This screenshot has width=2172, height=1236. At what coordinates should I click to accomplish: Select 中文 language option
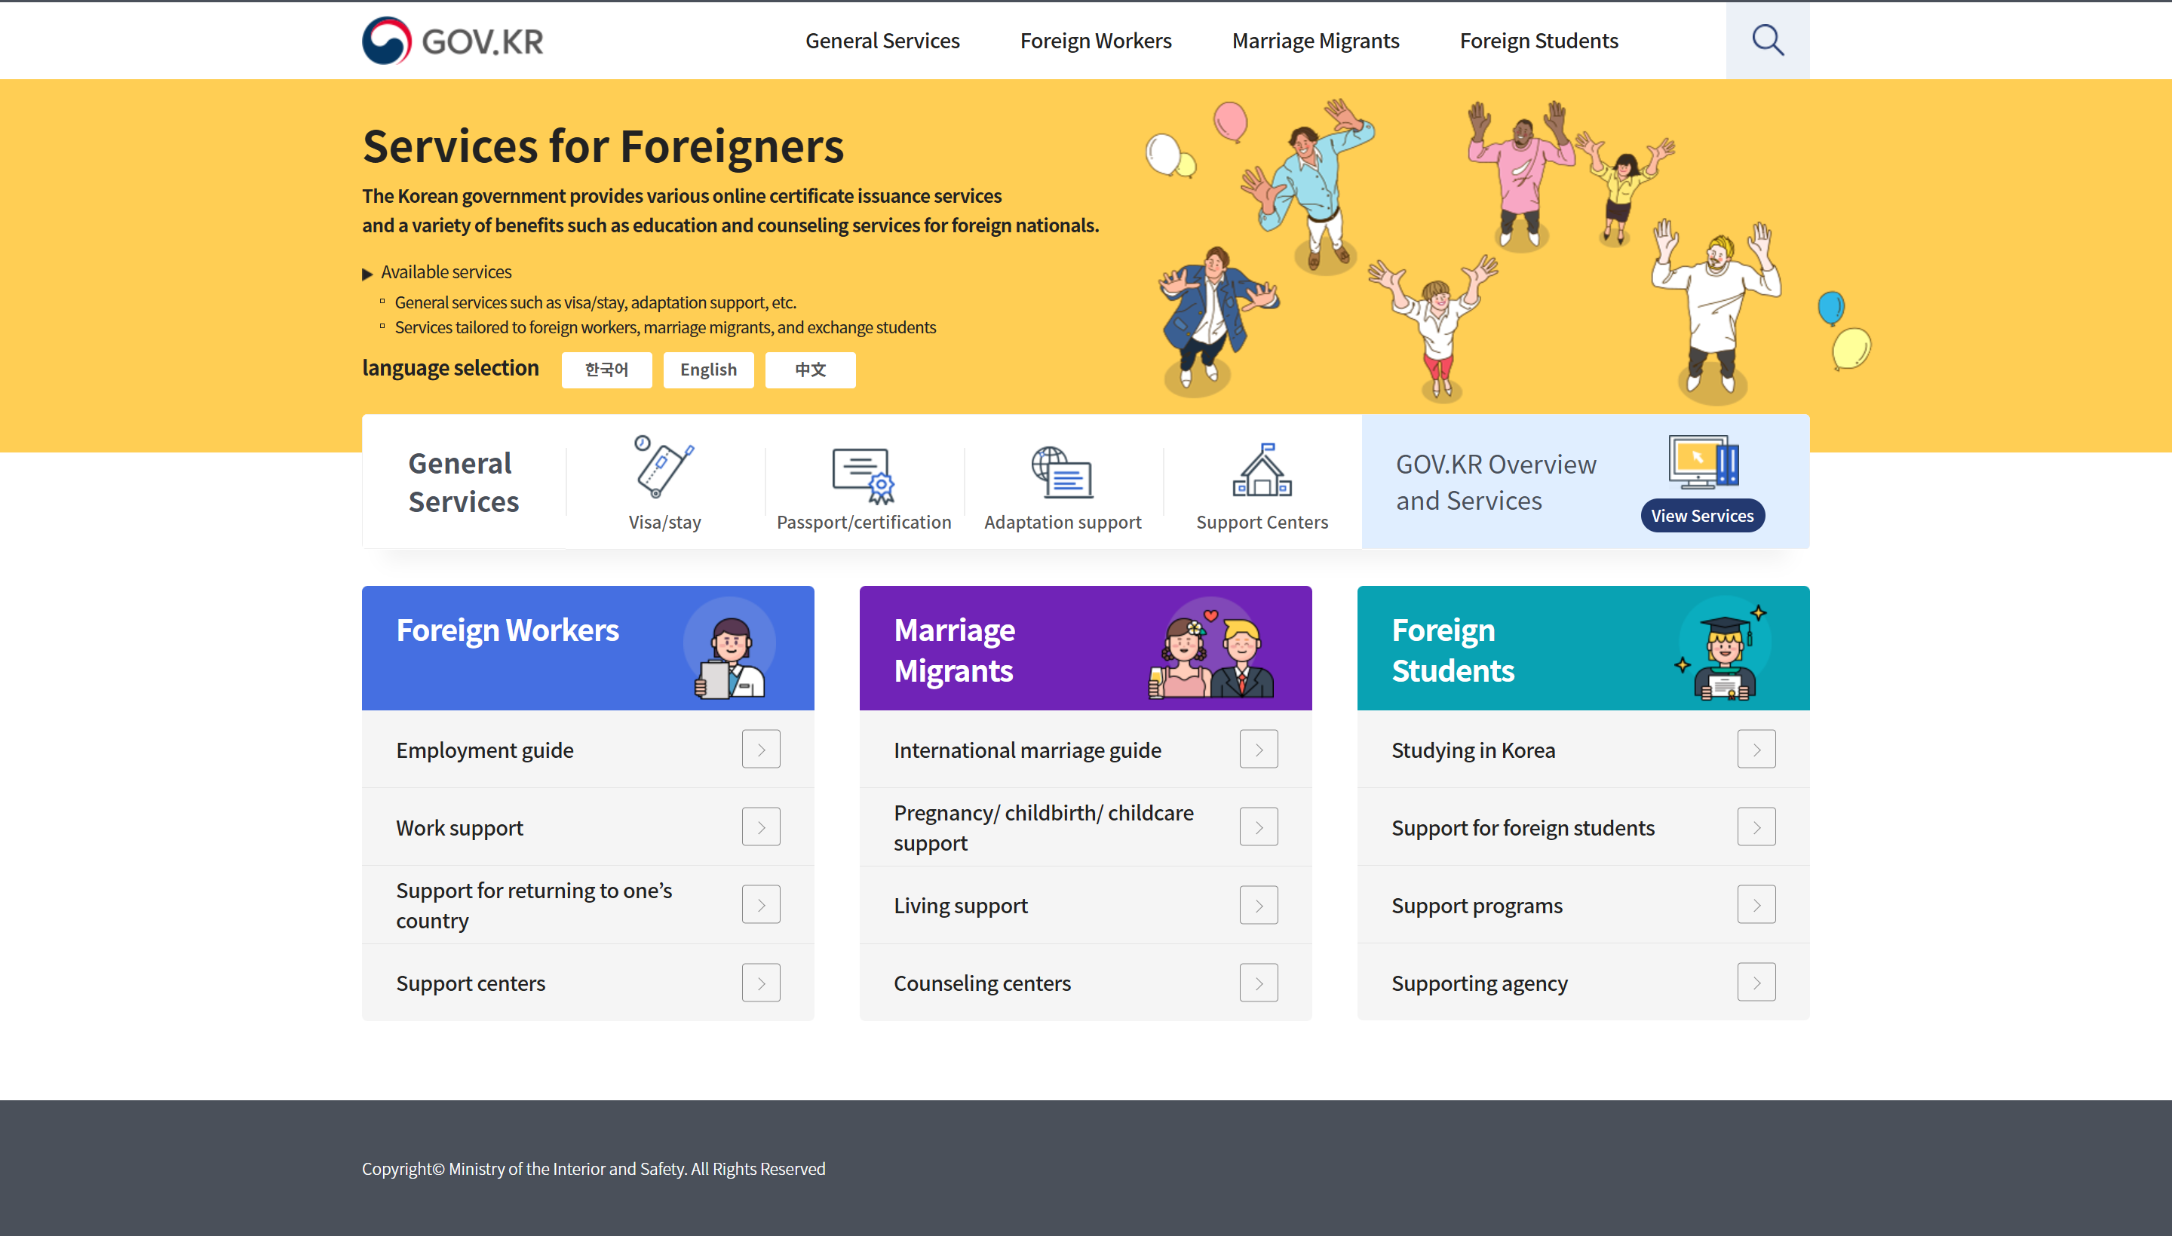(810, 370)
